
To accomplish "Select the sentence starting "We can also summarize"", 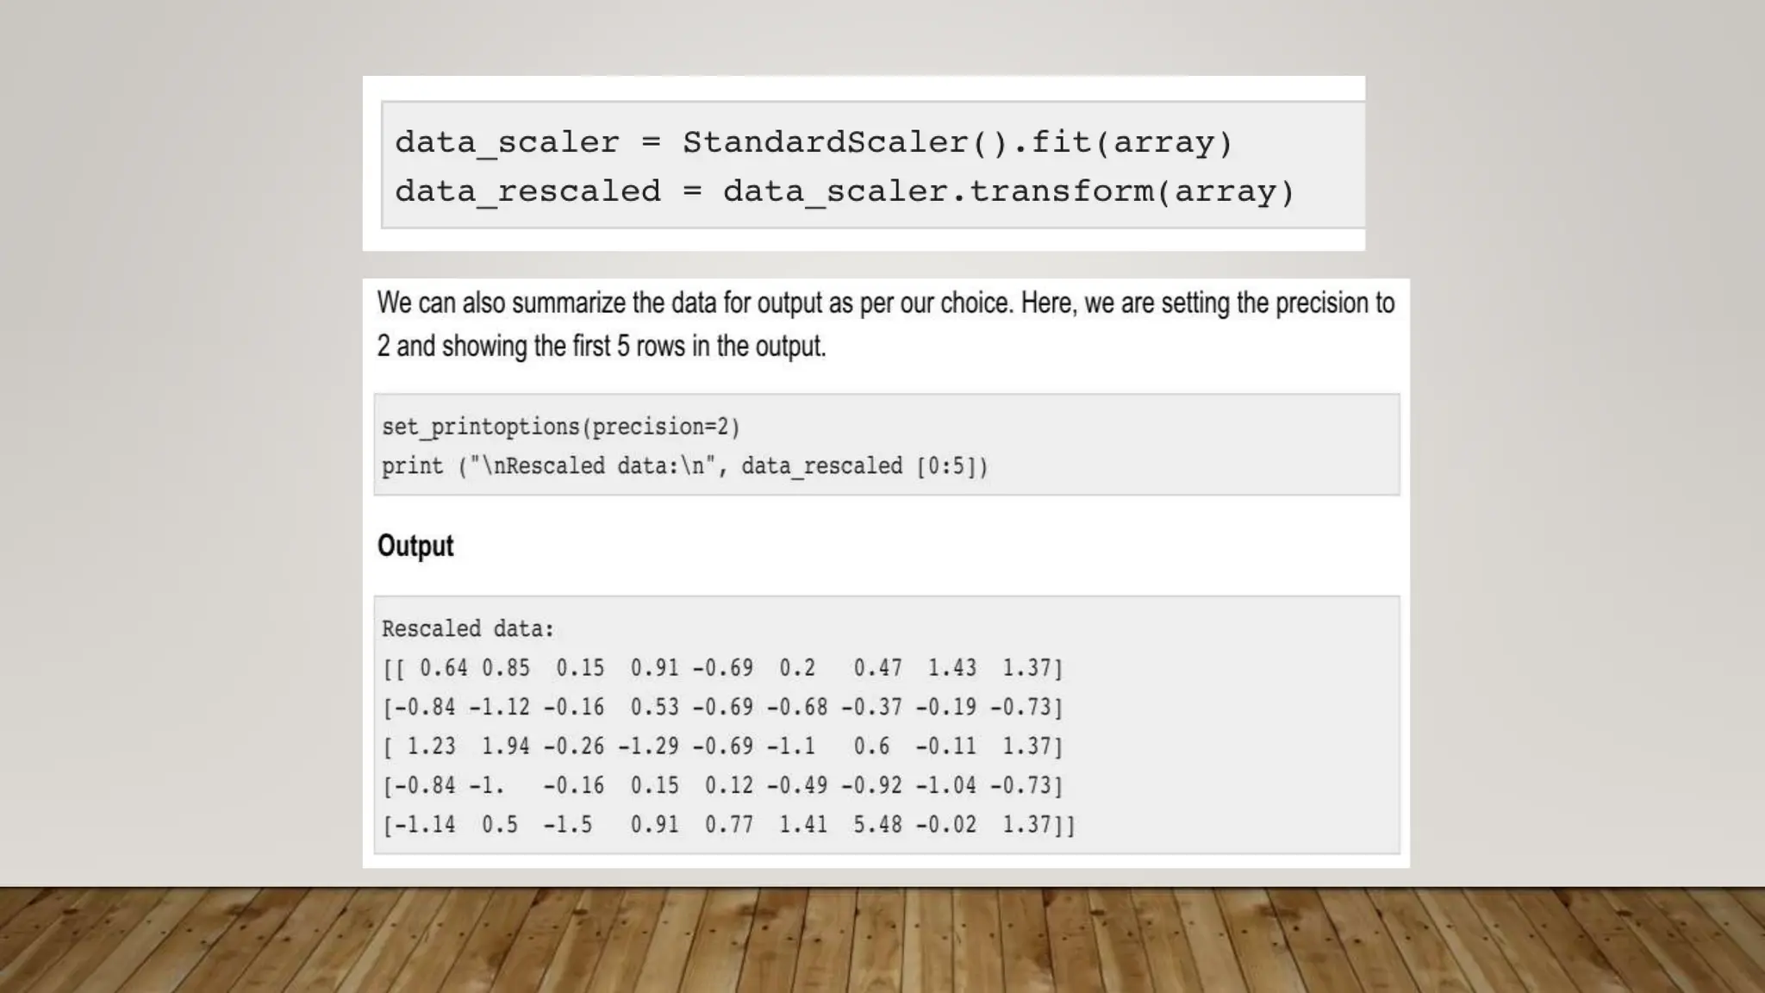I will (x=885, y=303).
